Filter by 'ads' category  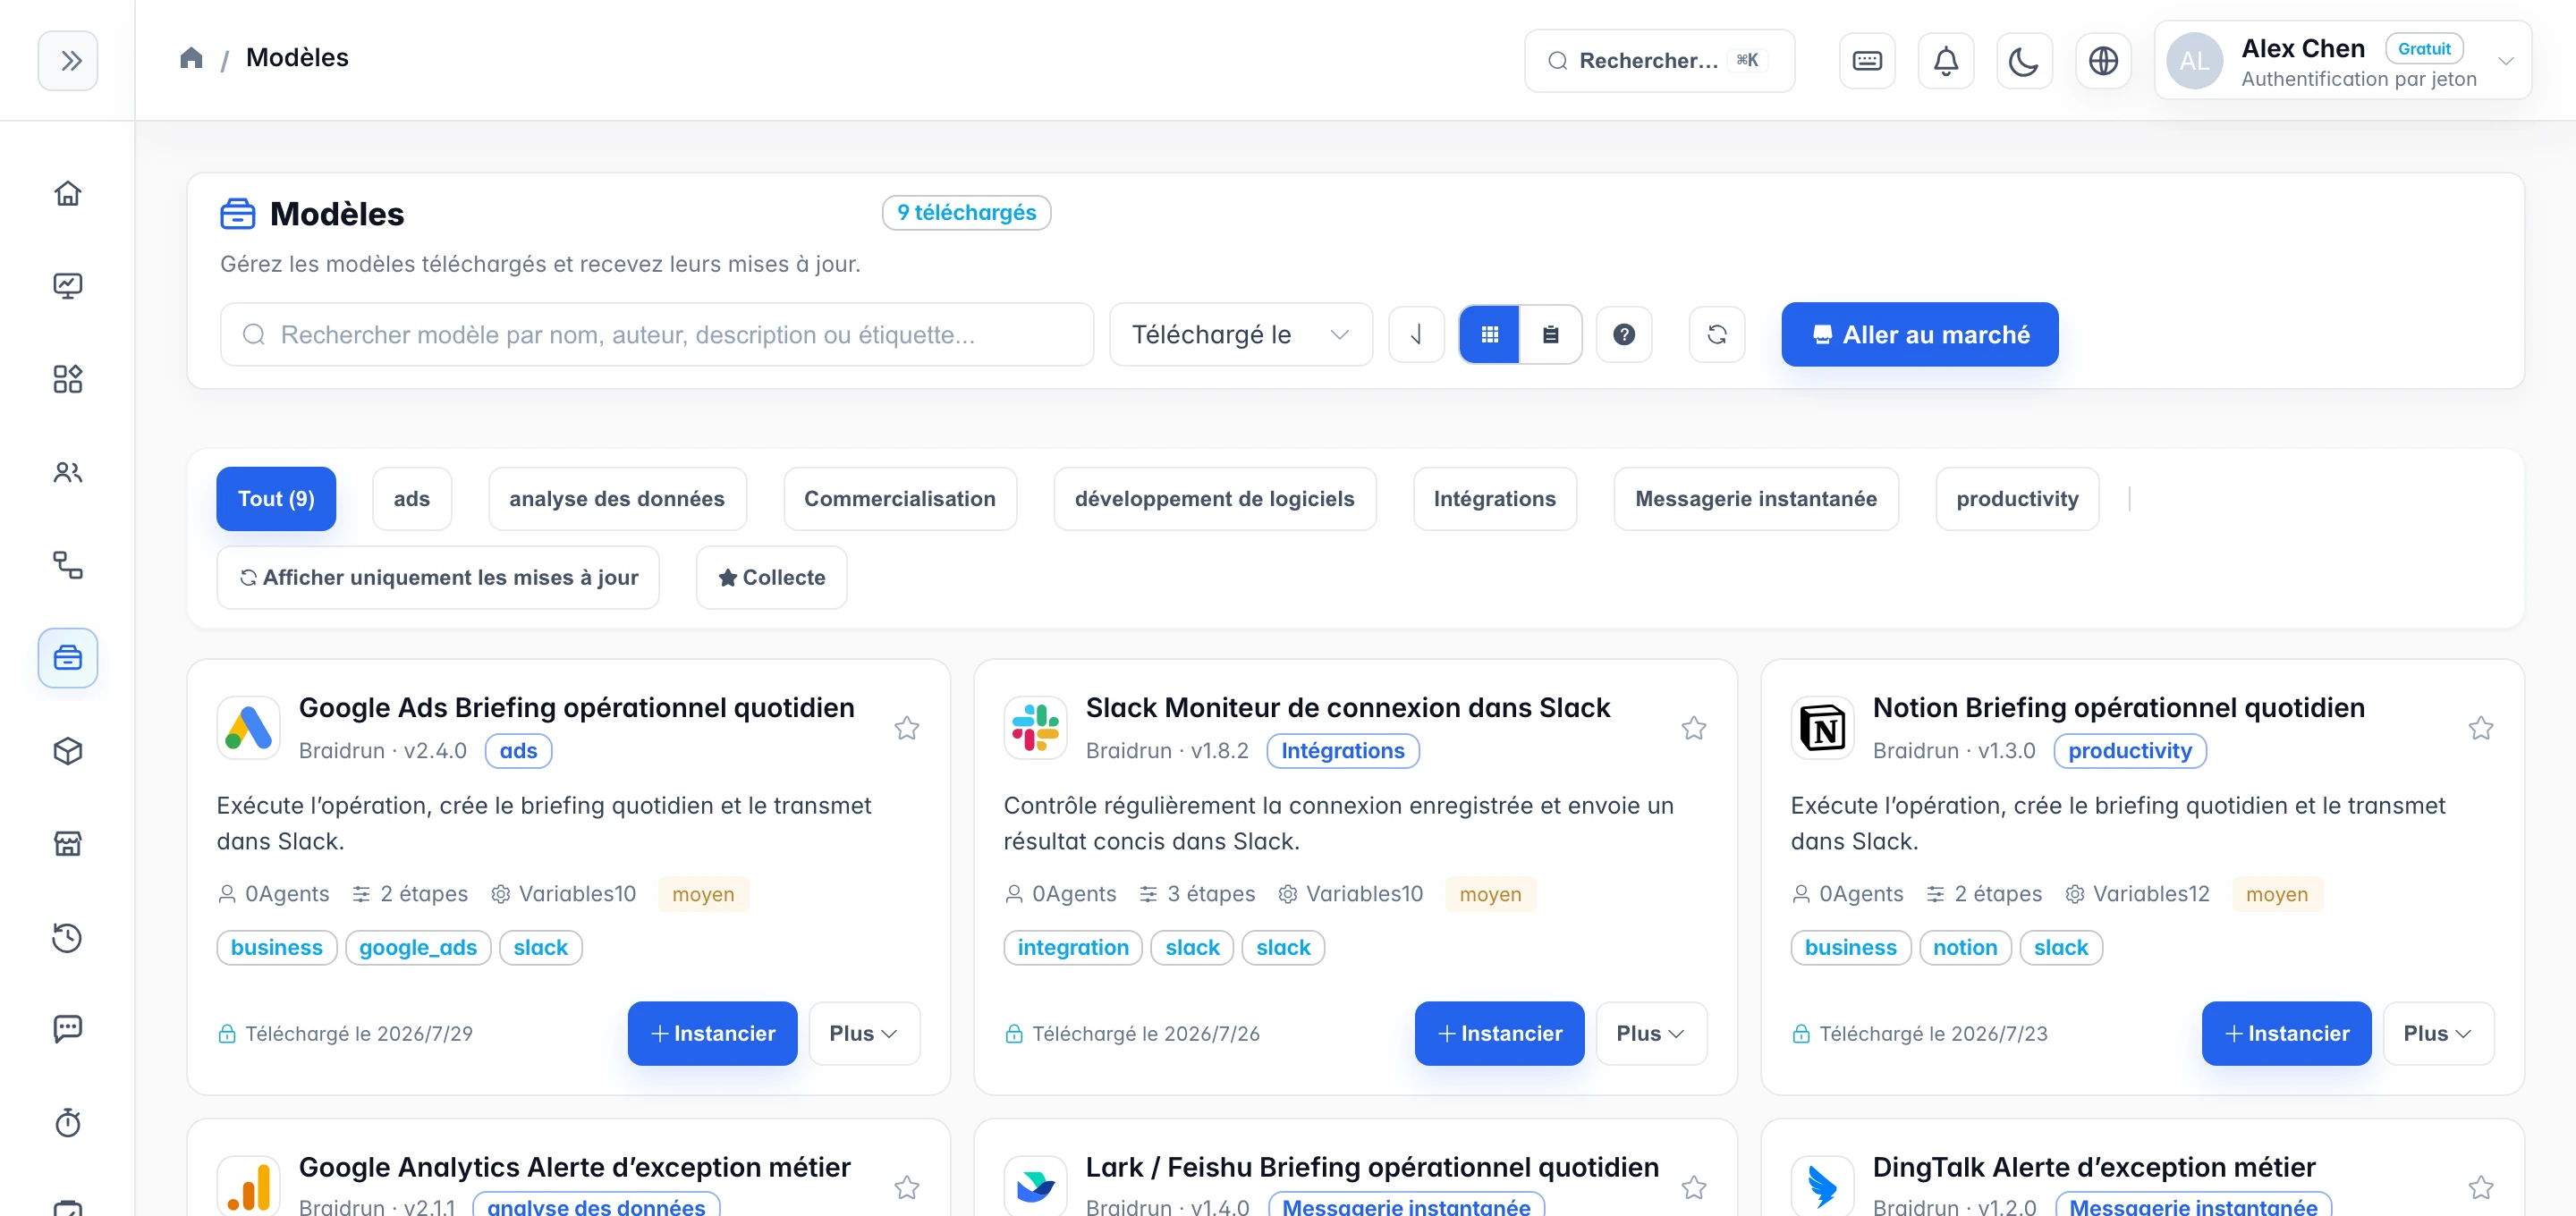412,499
